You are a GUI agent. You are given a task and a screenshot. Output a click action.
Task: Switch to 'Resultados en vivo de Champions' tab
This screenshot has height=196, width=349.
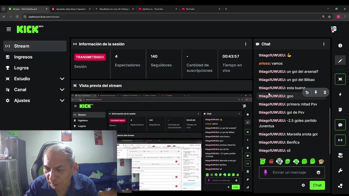click(115, 9)
